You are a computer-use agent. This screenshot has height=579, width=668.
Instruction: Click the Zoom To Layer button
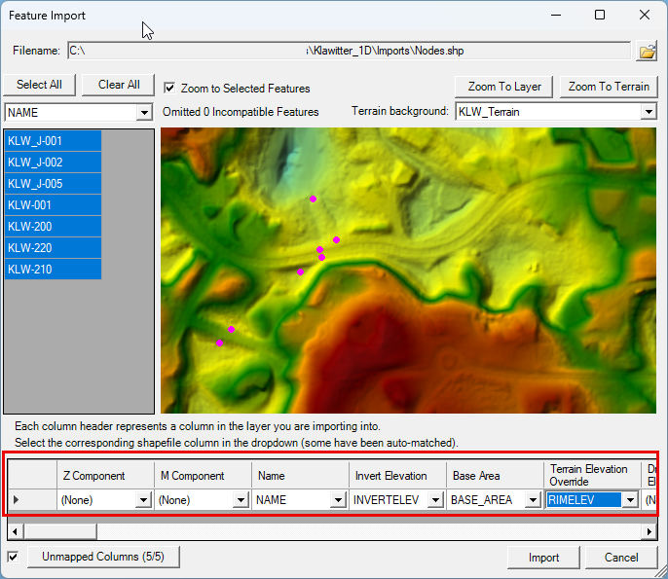503,86
